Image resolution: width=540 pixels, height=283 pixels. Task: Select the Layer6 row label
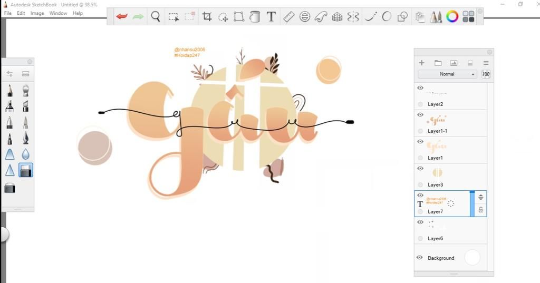point(435,238)
